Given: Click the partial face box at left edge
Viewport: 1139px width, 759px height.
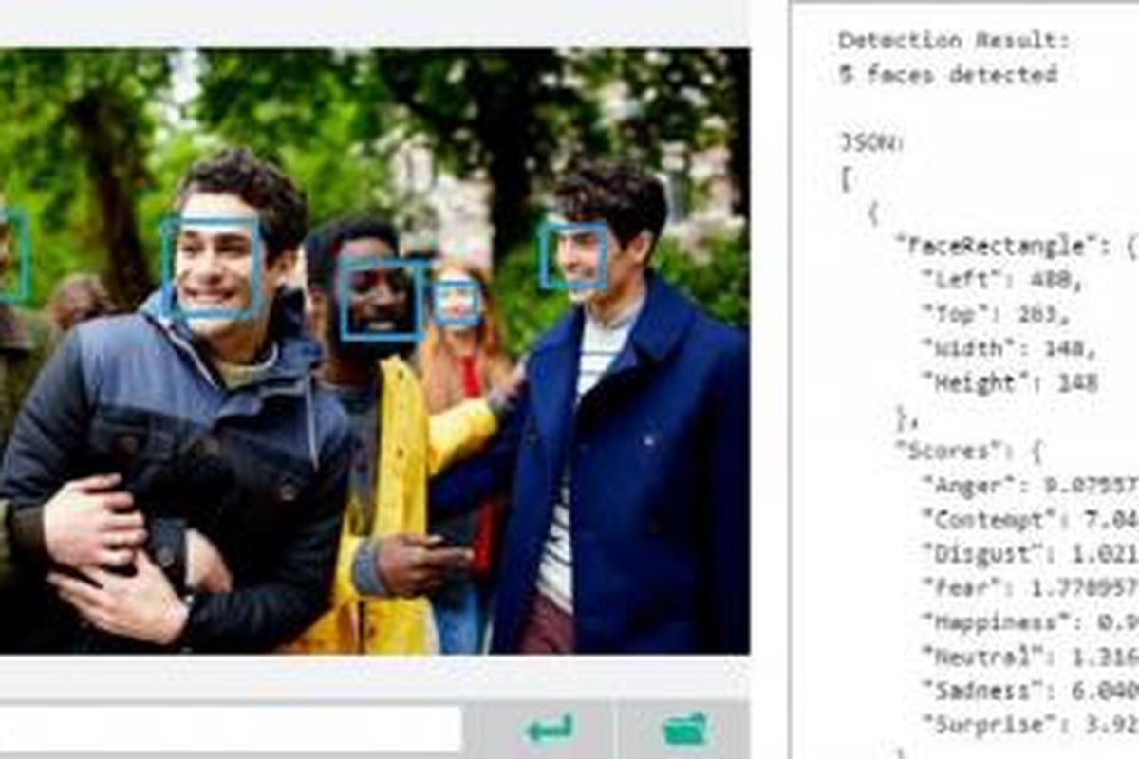Looking at the screenshot, I should pos(13,256).
